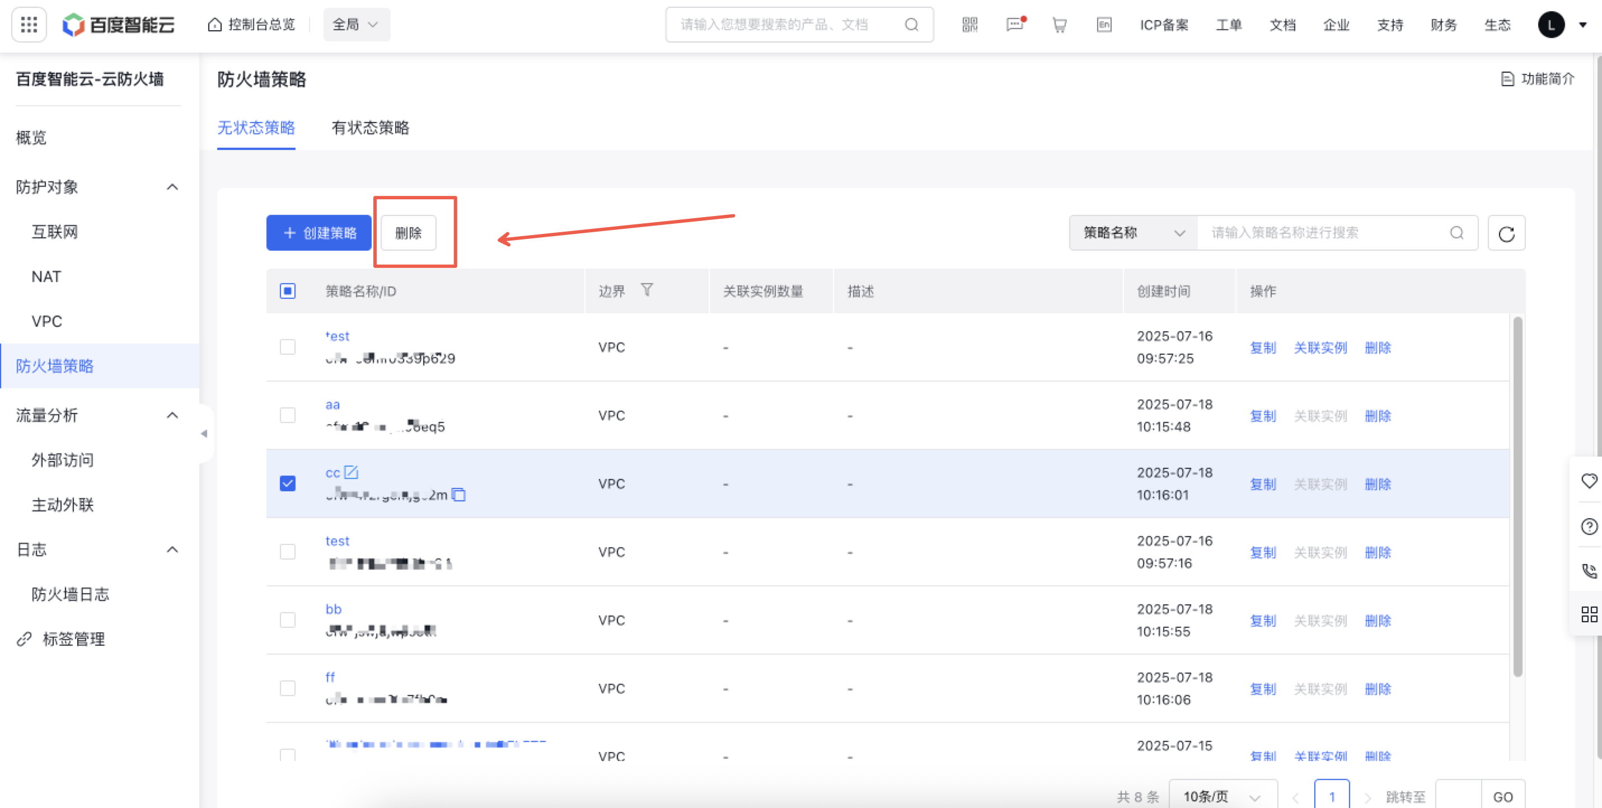Click the filter funnel in 边界 column
The width and height of the screenshot is (1602, 808).
pyautogui.click(x=647, y=290)
